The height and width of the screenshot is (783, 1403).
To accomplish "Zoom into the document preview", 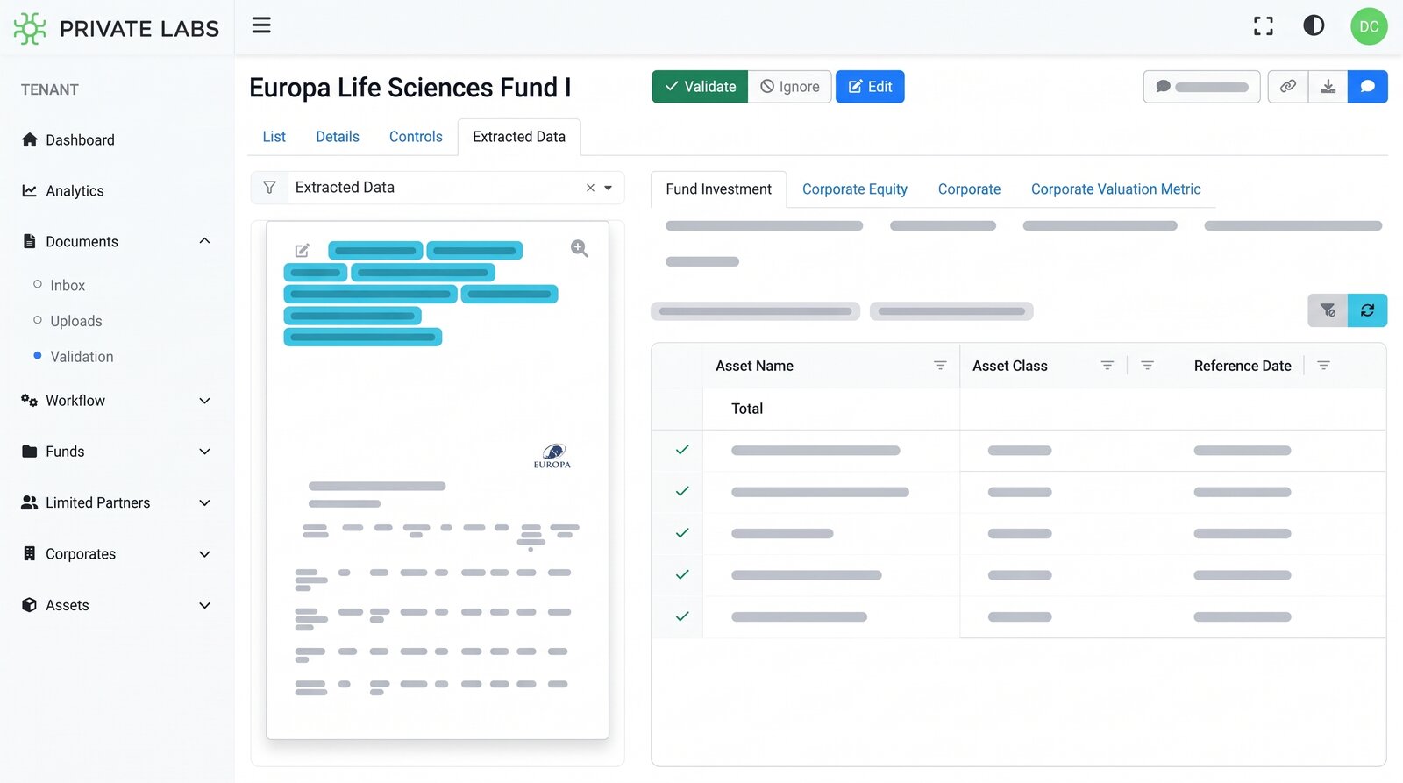I will click(x=580, y=249).
